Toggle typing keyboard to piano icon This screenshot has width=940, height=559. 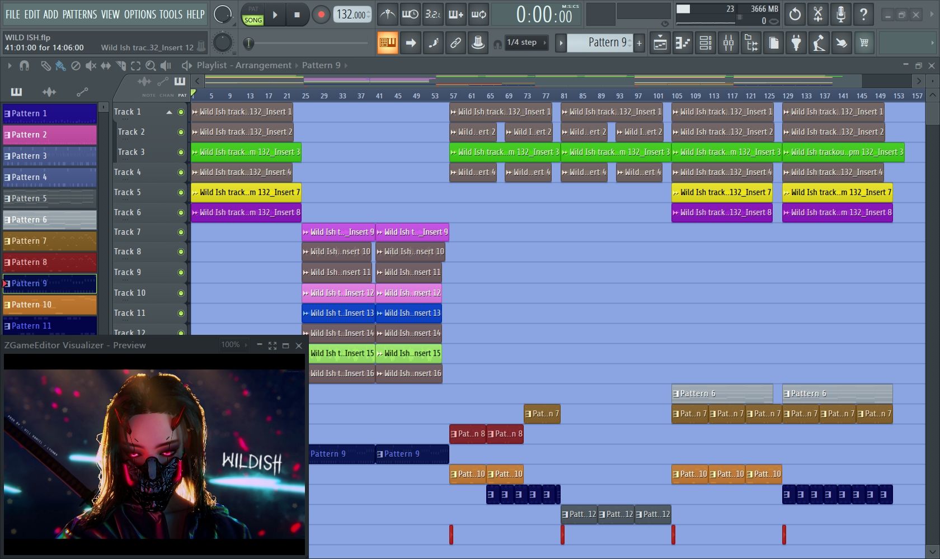[387, 42]
